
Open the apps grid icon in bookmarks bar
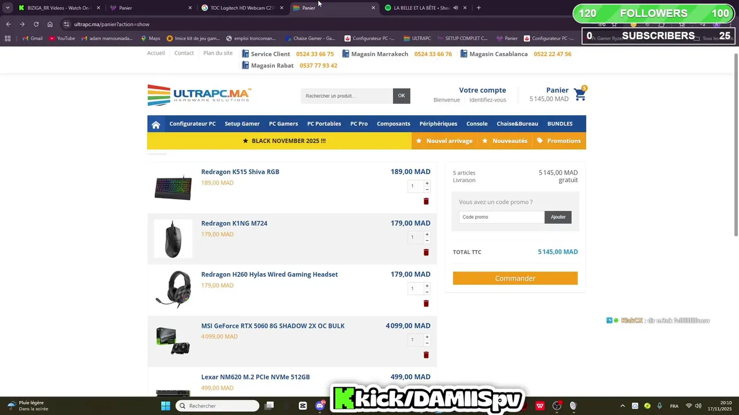coord(8,39)
